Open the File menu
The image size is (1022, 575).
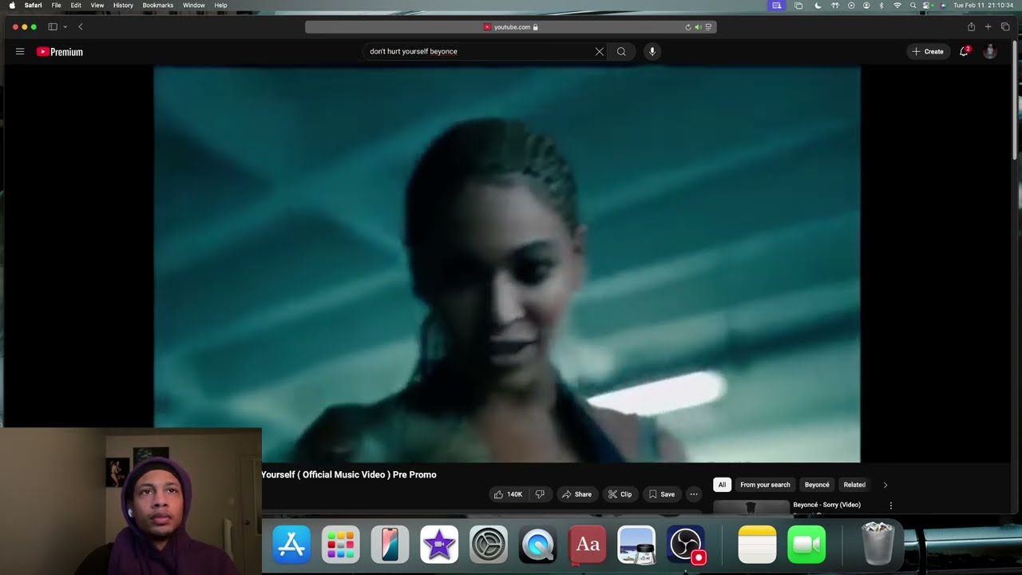56,6
